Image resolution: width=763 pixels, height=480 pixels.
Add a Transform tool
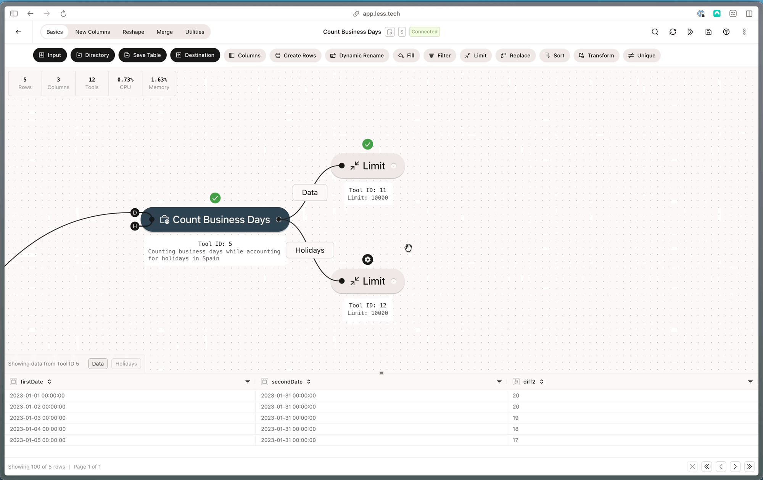click(596, 55)
